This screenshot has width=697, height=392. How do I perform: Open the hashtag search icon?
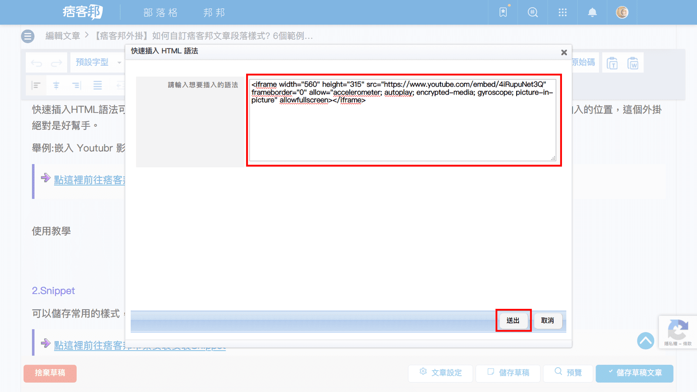click(533, 12)
